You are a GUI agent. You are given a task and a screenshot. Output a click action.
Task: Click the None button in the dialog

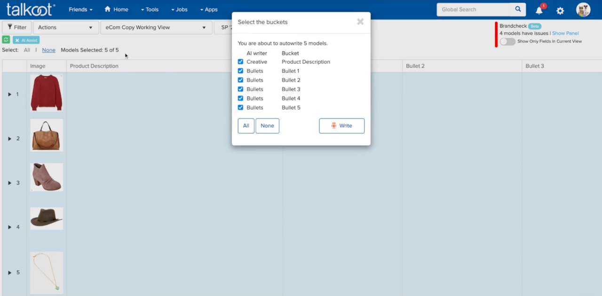tap(267, 125)
